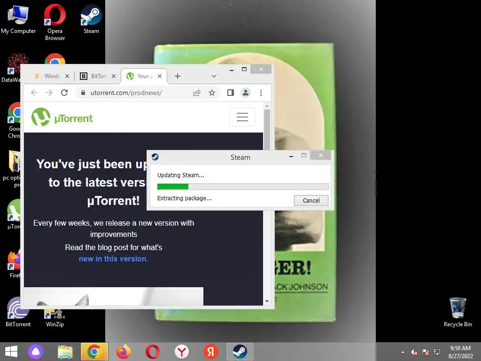
Task: Launch Firefox from the taskbar
Action: click(124, 352)
